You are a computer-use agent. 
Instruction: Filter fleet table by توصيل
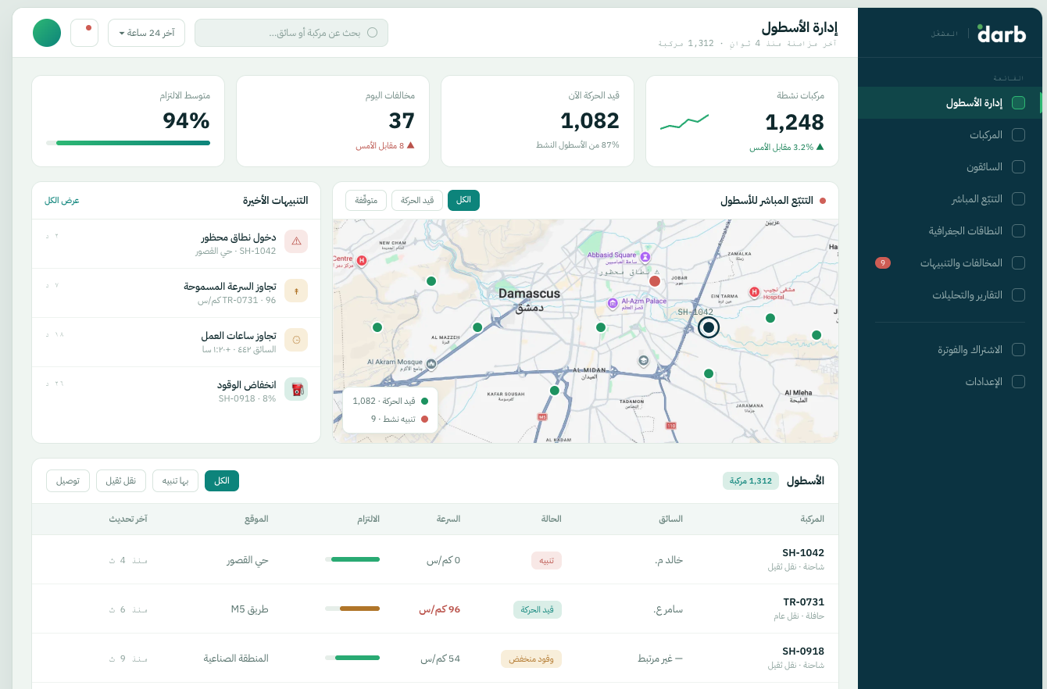(x=68, y=480)
